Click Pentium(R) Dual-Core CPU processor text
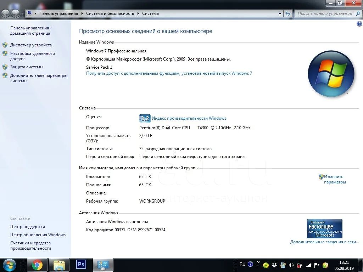Image resolution: width=363 pixels, height=272 pixels. 164,127
